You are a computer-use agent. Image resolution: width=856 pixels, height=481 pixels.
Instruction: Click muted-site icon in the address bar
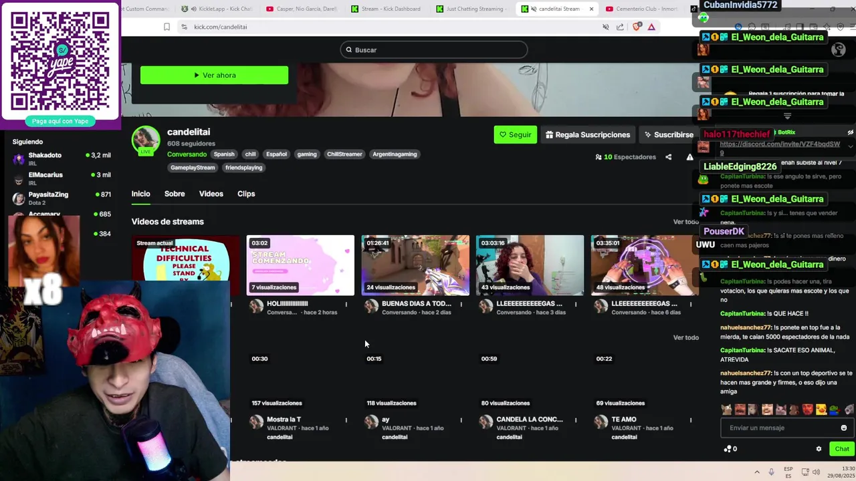pyautogui.click(x=605, y=27)
